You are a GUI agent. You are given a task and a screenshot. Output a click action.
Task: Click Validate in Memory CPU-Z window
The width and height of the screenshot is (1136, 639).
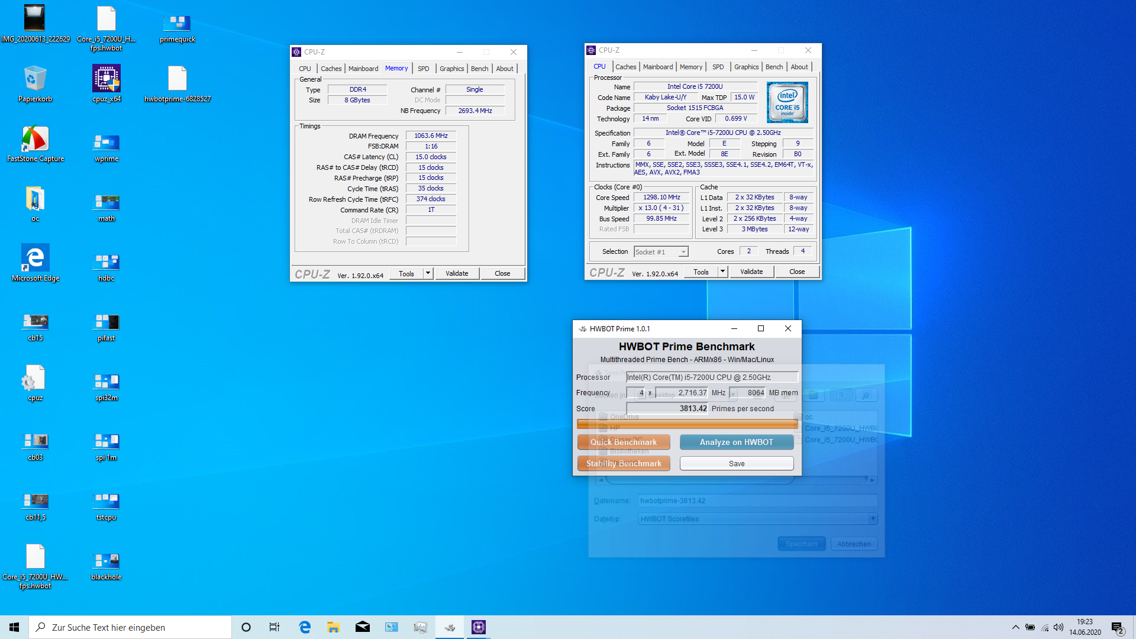457,273
